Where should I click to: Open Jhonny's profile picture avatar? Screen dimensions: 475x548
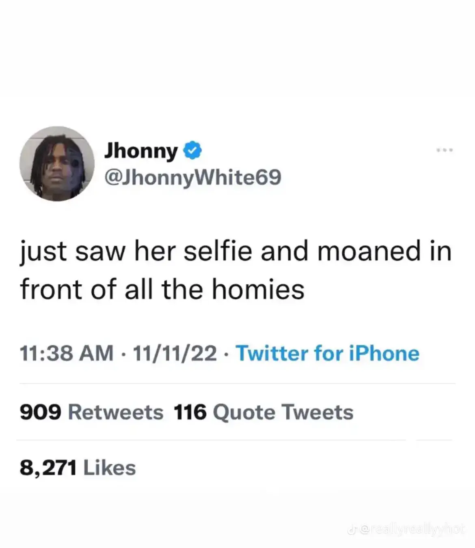point(57,163)
